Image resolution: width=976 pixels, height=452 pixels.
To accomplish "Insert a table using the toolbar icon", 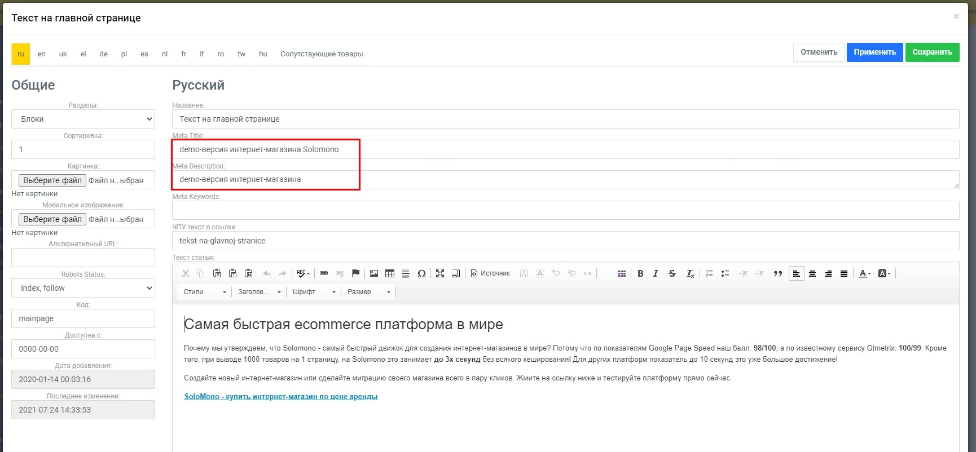I will [x=390, y=273].
